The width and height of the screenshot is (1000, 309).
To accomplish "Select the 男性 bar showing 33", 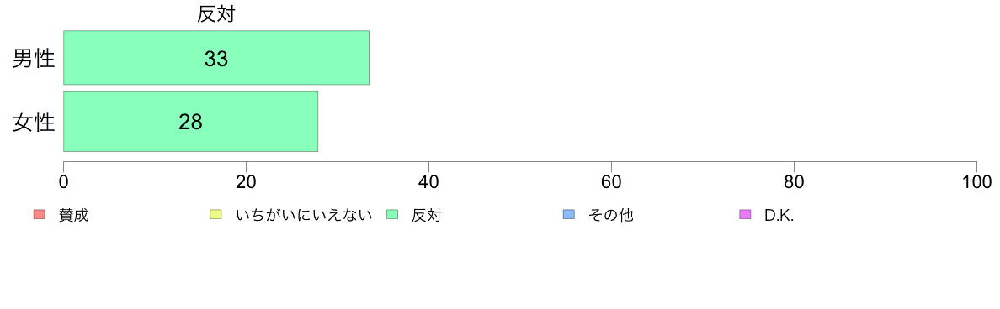I will pos(216,58).
